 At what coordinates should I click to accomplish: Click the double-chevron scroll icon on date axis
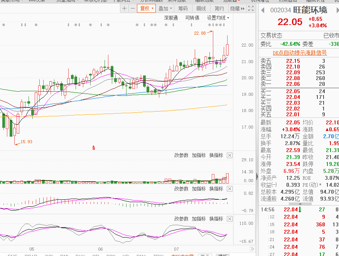(252, 249)
